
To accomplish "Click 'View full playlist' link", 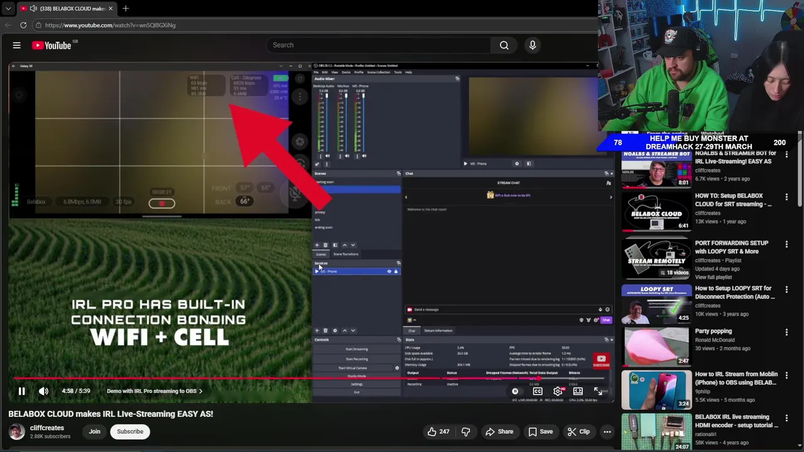I will click(x=714, y=277).
